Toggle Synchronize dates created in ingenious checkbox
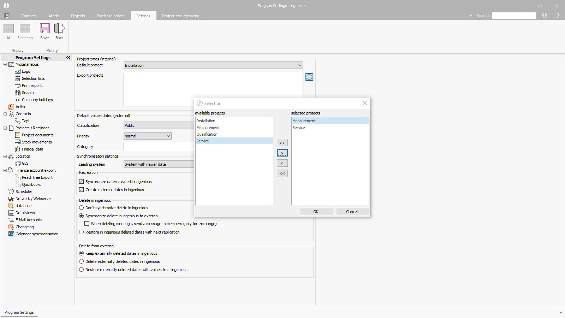565x318 pixels. [82, 182]
